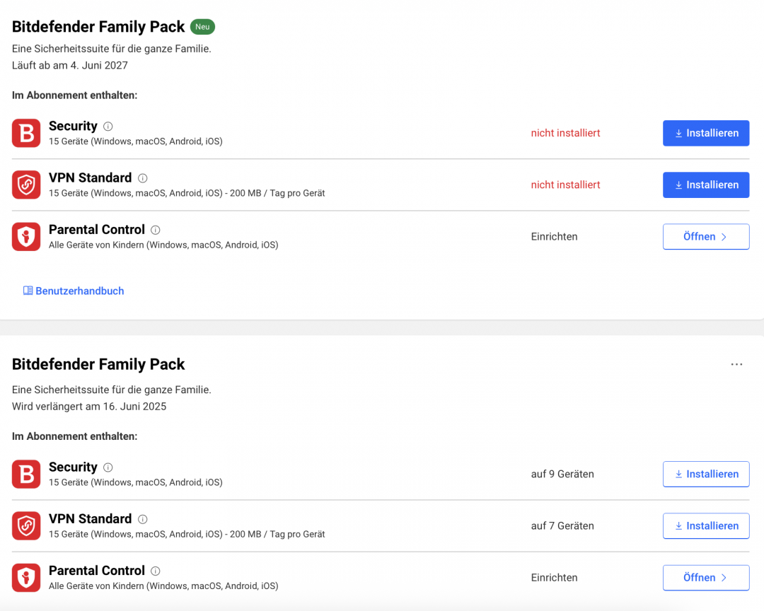Viewport: 764px width, 611px height.
Task: Open Parental Control in the renewing Family Pack
Action: (x=706, y=578)
